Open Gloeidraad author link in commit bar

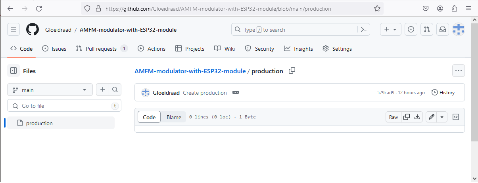[x=166, y=93]
